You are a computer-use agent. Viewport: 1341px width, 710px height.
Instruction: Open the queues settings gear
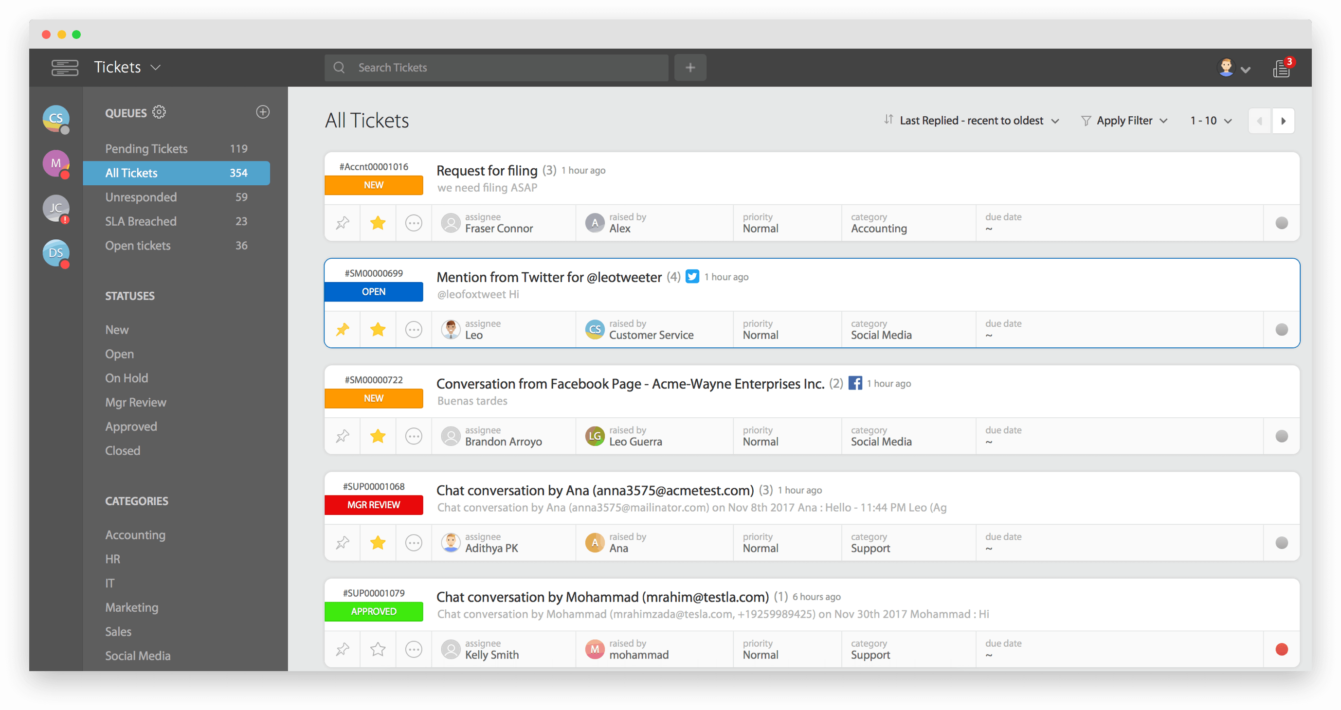tap(159, 112)
